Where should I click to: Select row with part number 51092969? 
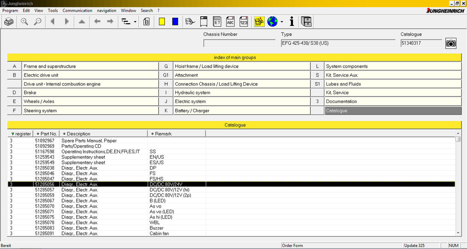click(x=231, y=146)
